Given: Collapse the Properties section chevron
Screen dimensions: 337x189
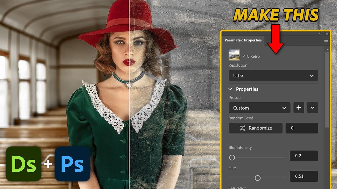Looking at the screenshot, I should 230,89.
